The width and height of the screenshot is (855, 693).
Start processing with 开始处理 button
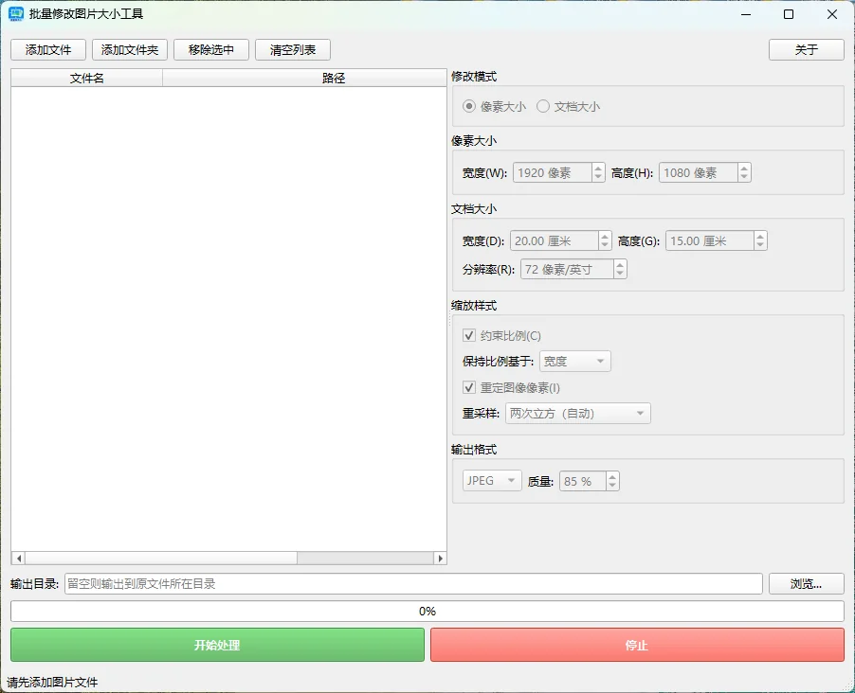pos(218,645)
